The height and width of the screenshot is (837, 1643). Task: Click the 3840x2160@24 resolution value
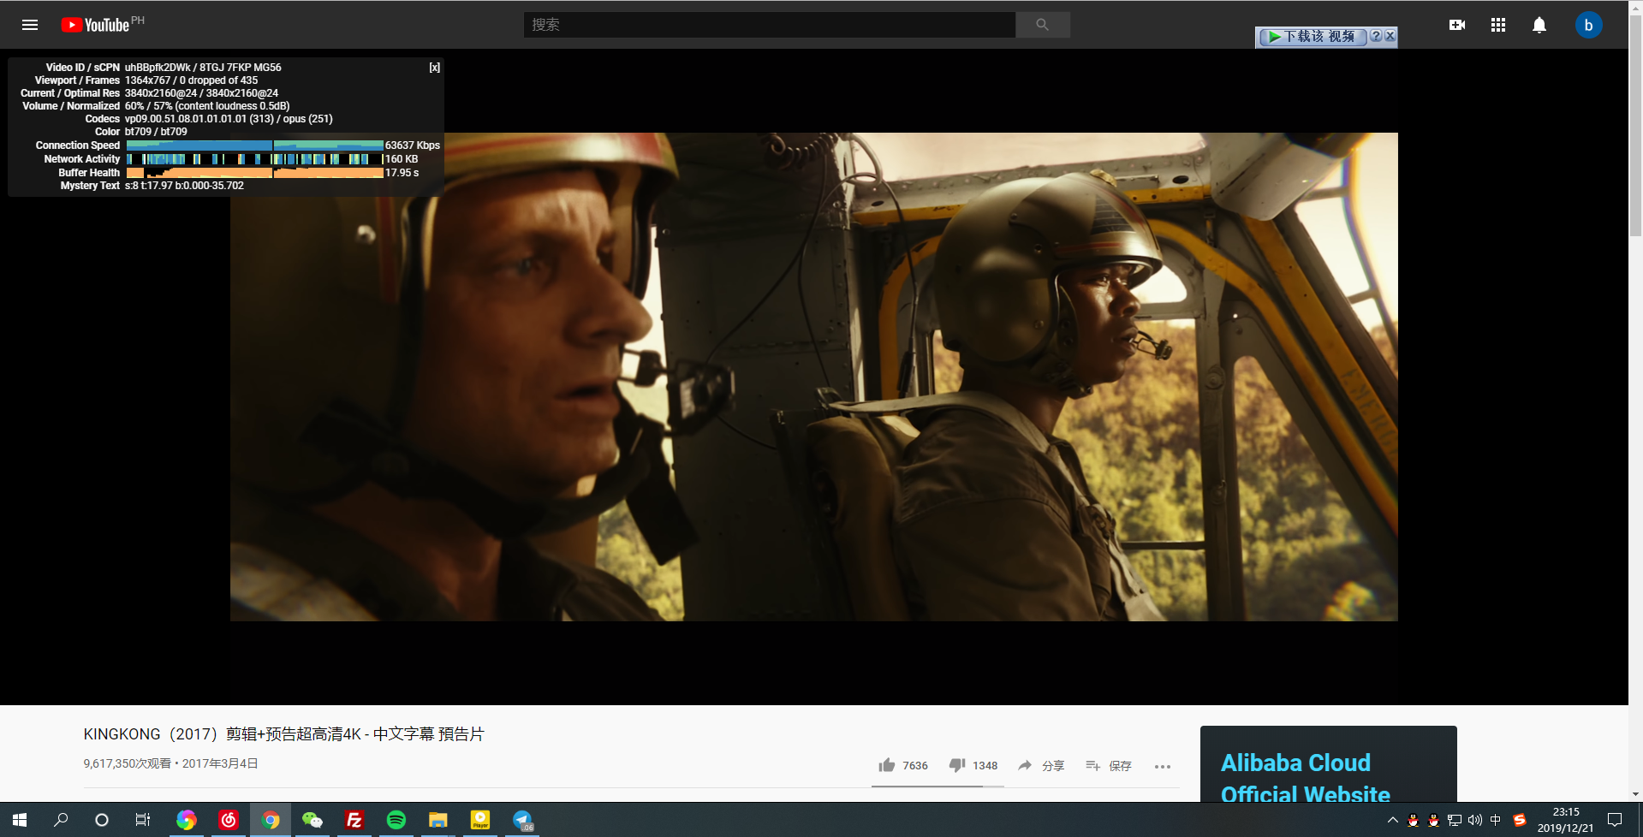[x=201, y=93]
